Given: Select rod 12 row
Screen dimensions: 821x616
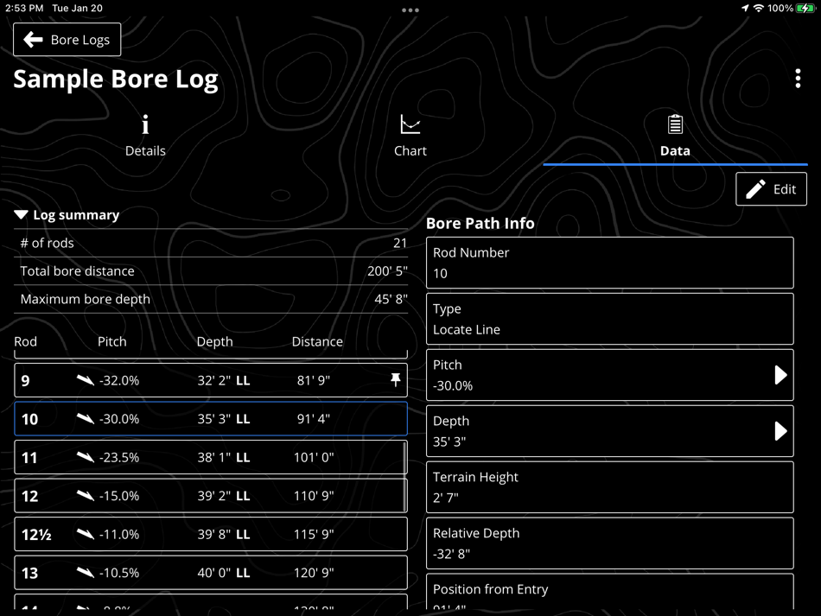Looking at the screenshot, I should (x=211, y=496).
